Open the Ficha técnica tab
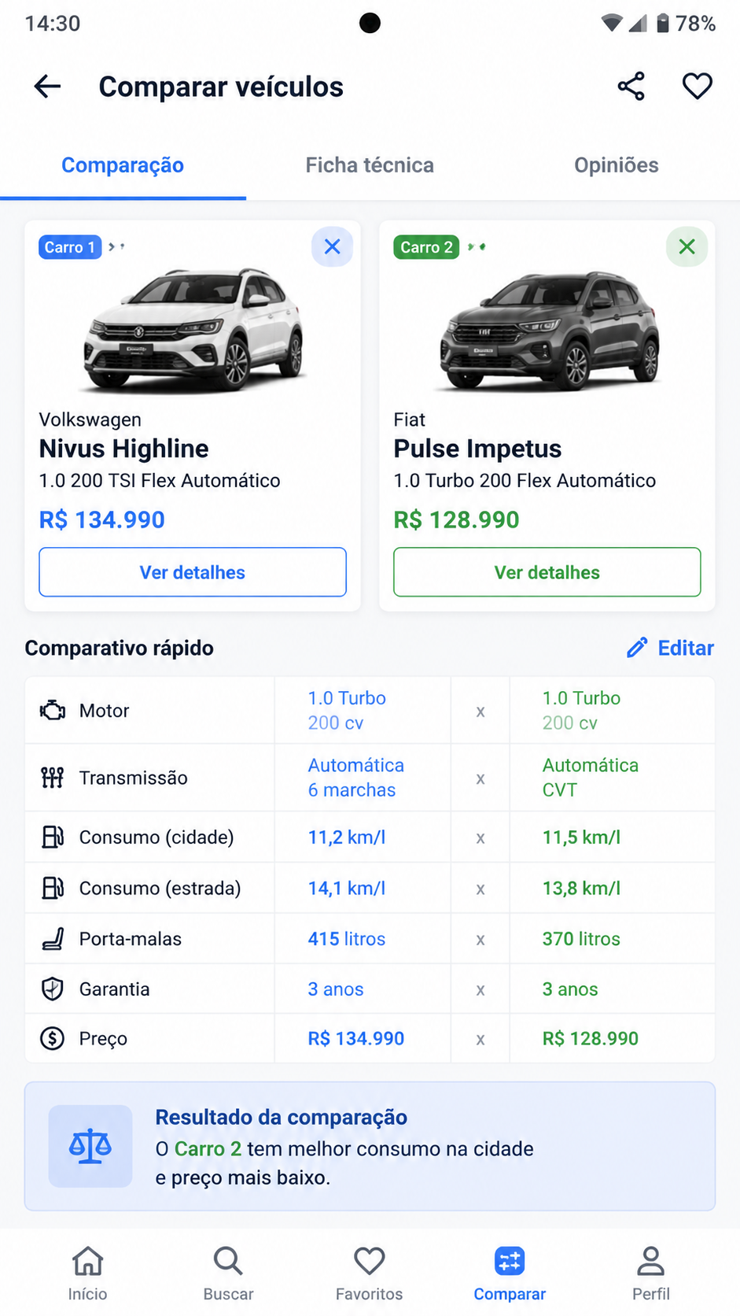The width and height of the screenshot is (740, 1316). coord(370,165)
